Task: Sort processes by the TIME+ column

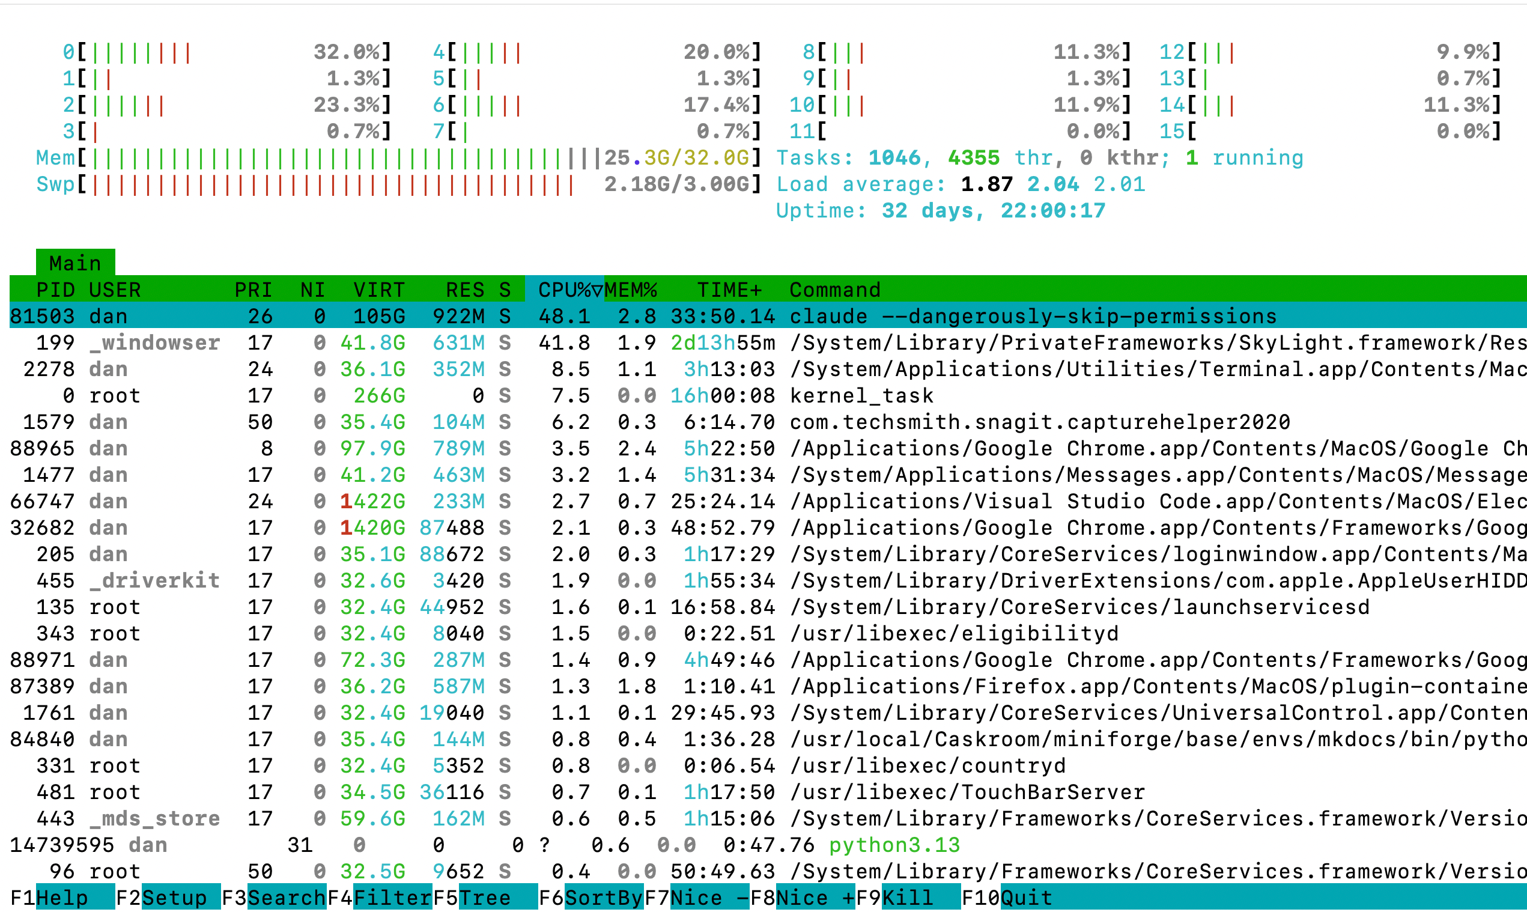Action: coord(728,290)
